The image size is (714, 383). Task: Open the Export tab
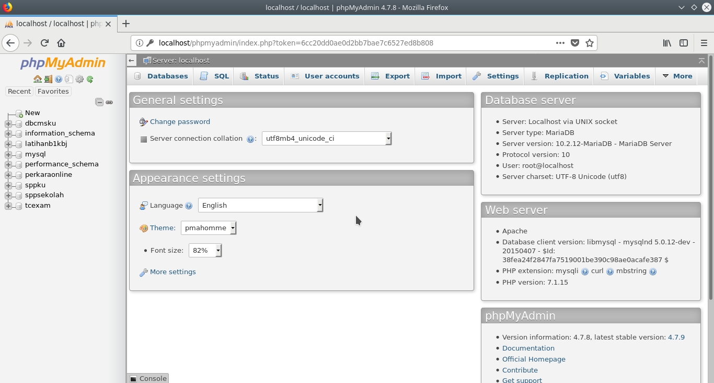390,76
